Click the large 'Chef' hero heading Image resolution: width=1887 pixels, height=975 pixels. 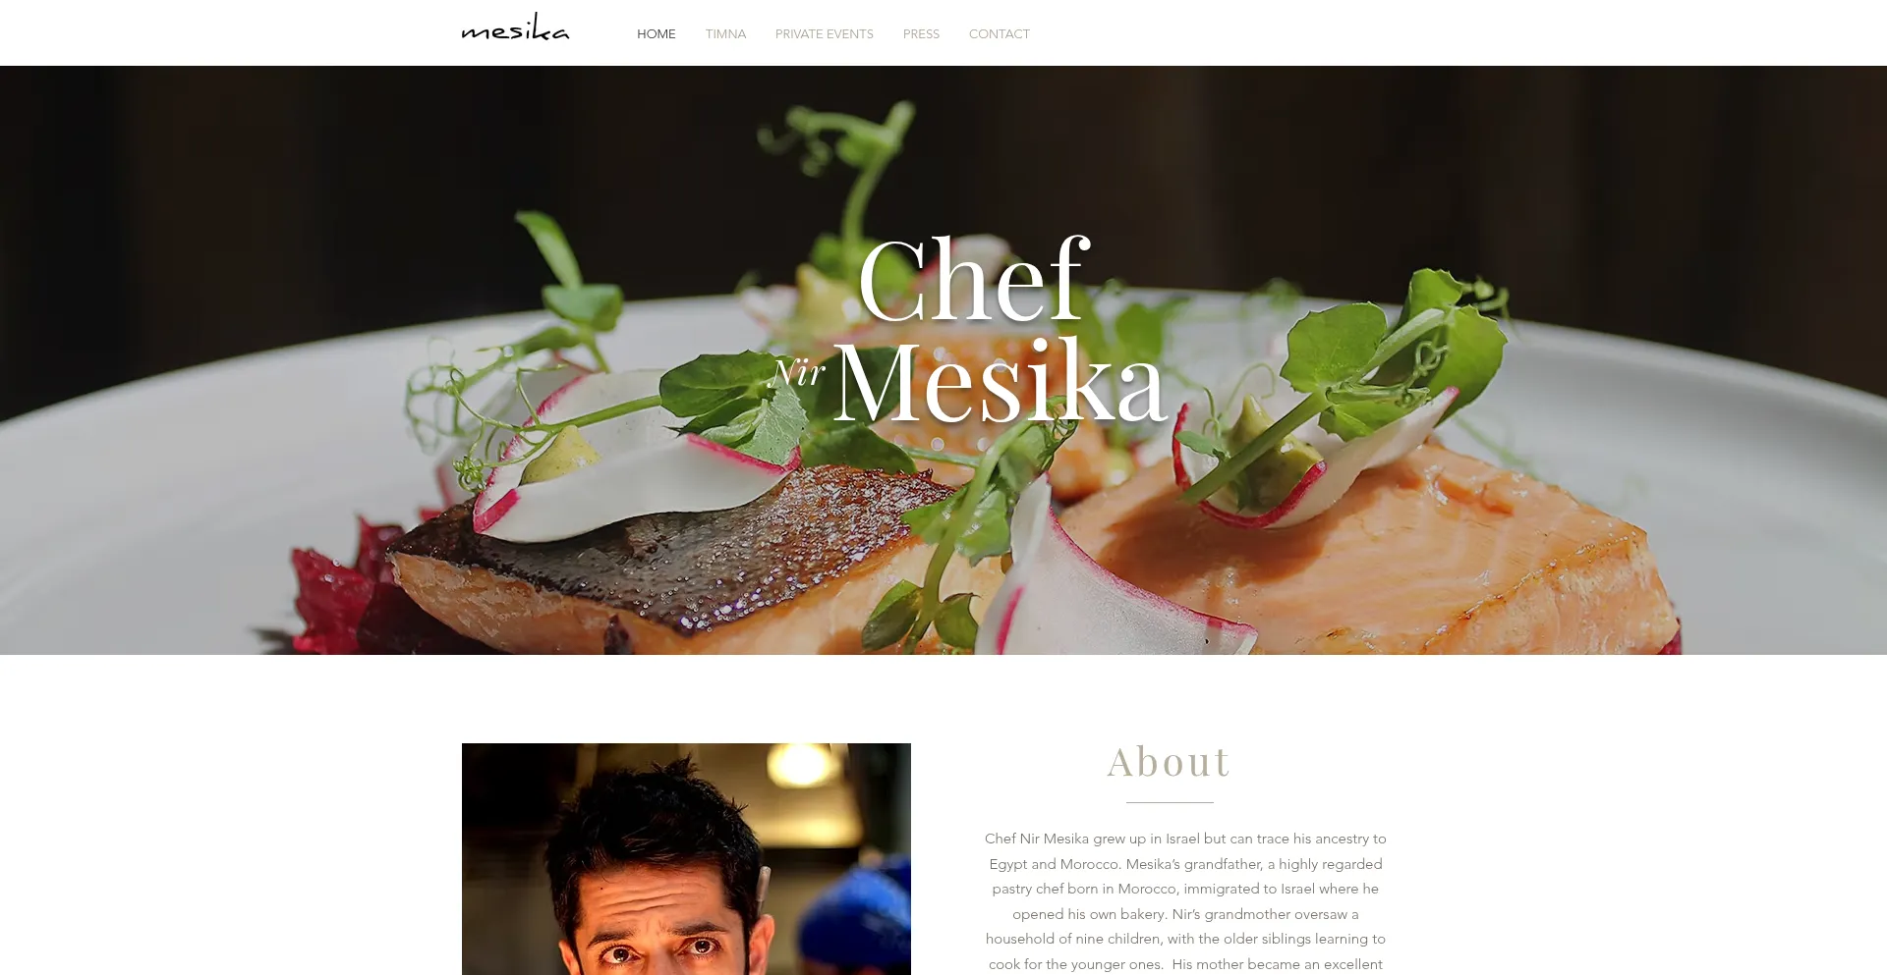pos(974,279)
